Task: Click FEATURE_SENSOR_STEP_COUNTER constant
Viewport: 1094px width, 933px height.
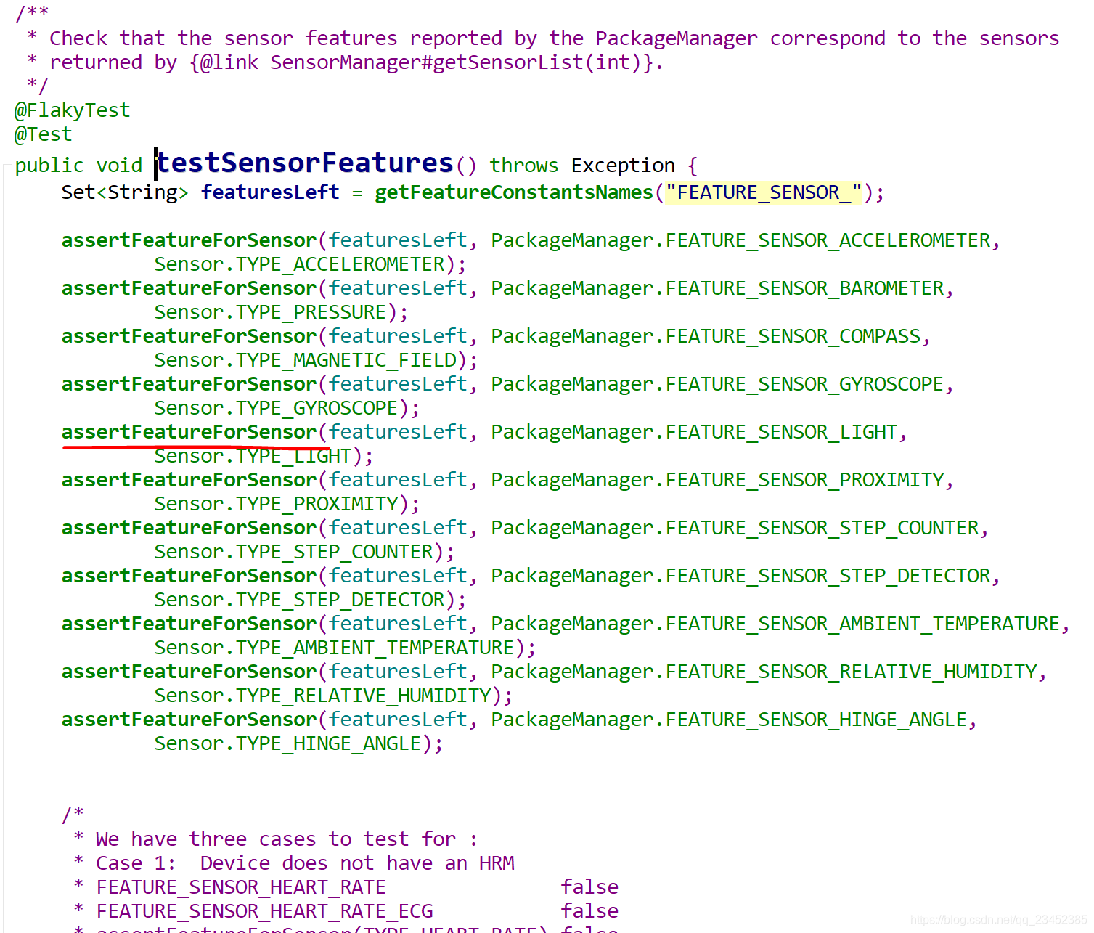Action: tap(822, 528)
